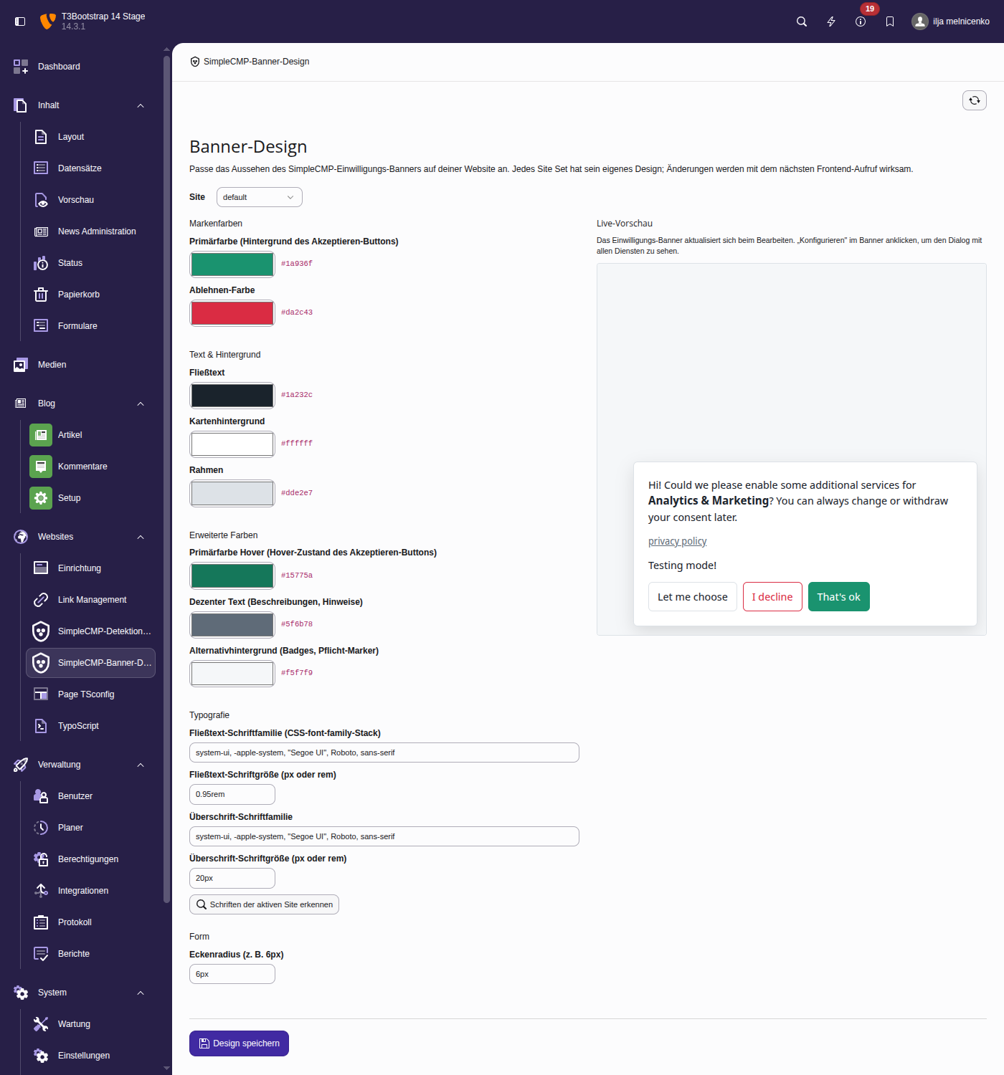Click the SimpleCMP-Banner-Design breadcrumb heading
The image size is (1004, 1075).
pyautogui.click(x=250, y=62)
